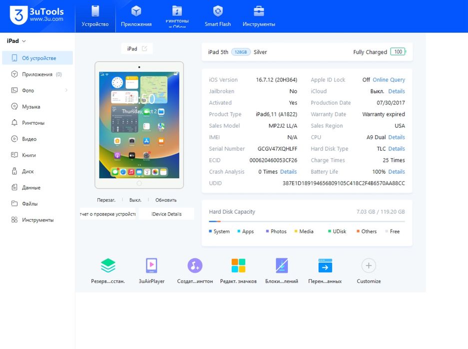Open Файлы in the sidebar
This screenshot has width=468, height=349.
click(x=37, y=203)
